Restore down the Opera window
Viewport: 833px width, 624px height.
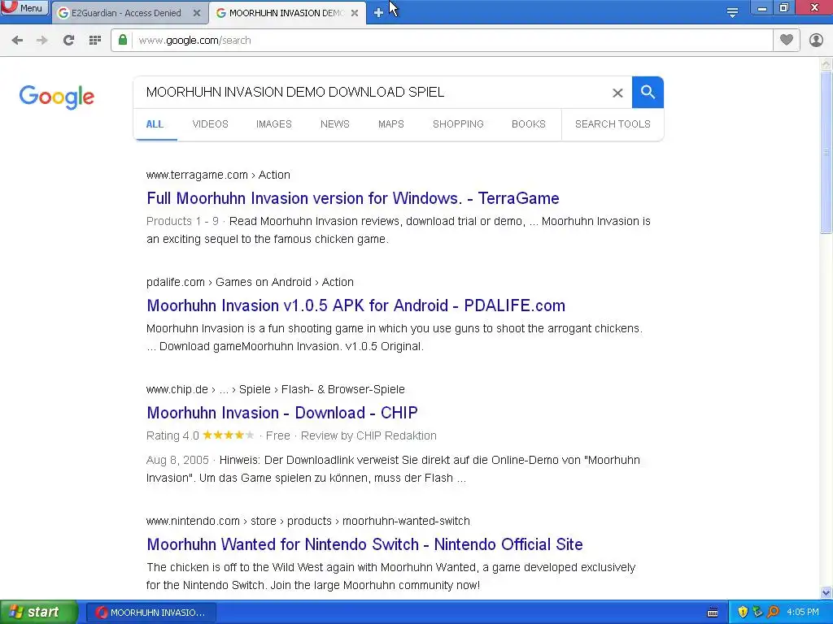coord(784,8)
